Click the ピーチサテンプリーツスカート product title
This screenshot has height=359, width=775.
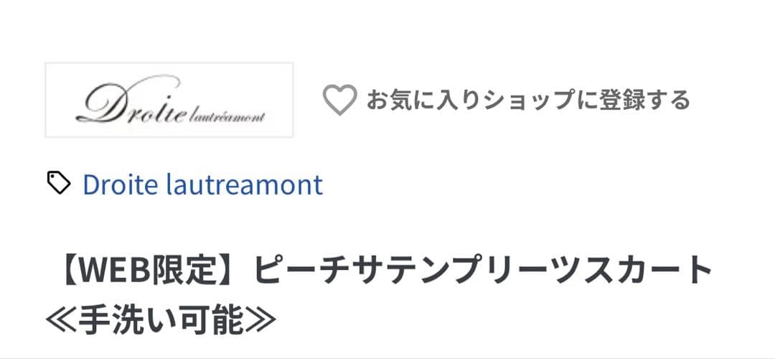tap(484, 271)
